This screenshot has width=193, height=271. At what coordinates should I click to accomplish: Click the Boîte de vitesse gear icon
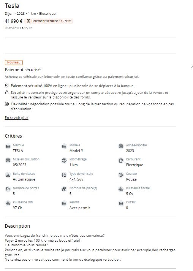pyautogui.click(x=8, y=175)
